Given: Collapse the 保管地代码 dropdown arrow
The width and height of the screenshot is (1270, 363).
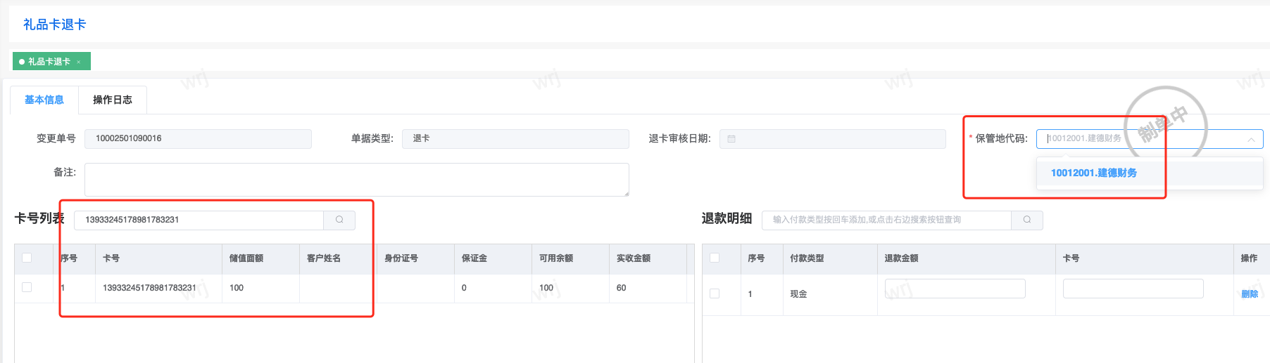Looking at the screenshot, I should pyautogui.click(x=1251, y=139).
